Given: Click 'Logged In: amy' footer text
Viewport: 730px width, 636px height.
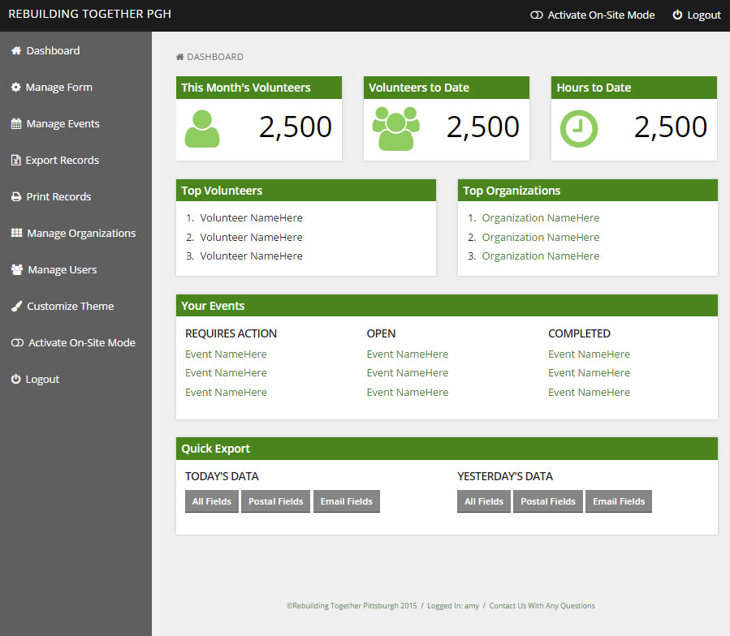Looking at the screenshot, I should [x=453, y=606].
